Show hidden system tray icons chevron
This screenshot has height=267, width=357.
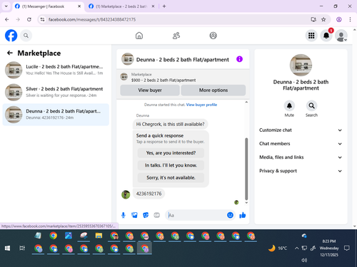click(x=296, y=248)
